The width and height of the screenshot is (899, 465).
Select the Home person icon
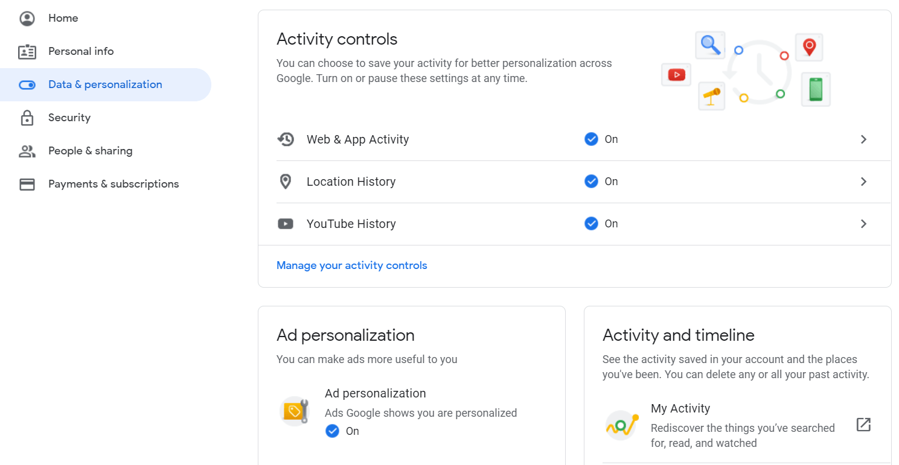[27, 18]
